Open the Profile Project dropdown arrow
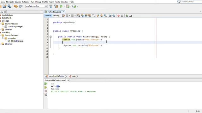The image size is (202, 113). 77,6
